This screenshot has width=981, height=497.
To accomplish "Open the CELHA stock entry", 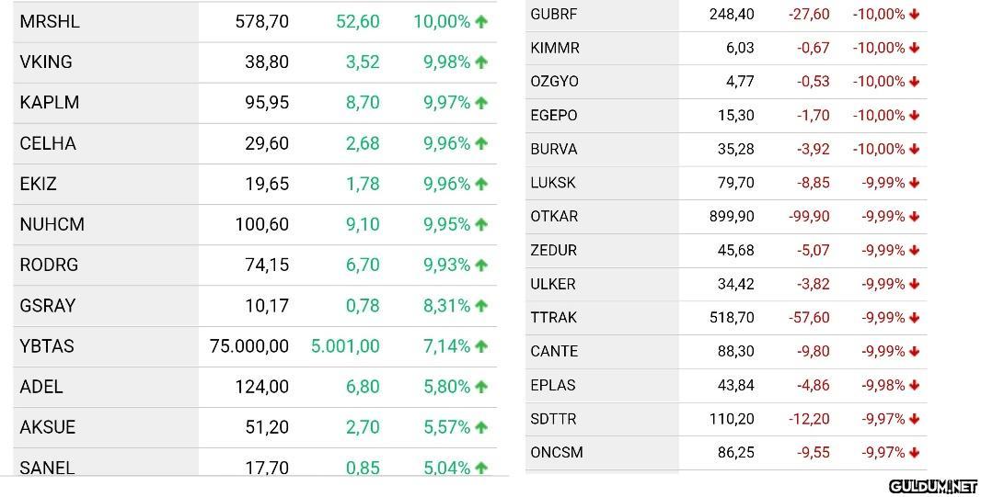I will 48,143.
